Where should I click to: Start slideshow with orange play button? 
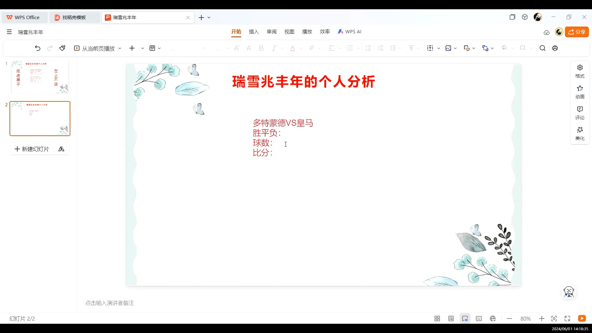[x=582, y=319]
